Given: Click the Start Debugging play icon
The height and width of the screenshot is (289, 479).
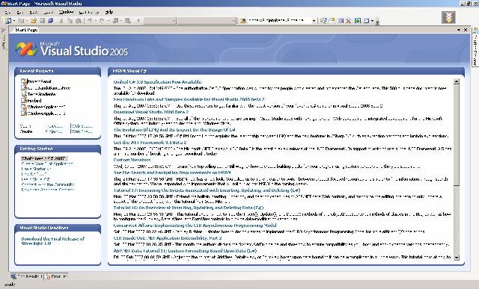Looking at the screenshot, I should pyautogui.click(x=138, y=21).
